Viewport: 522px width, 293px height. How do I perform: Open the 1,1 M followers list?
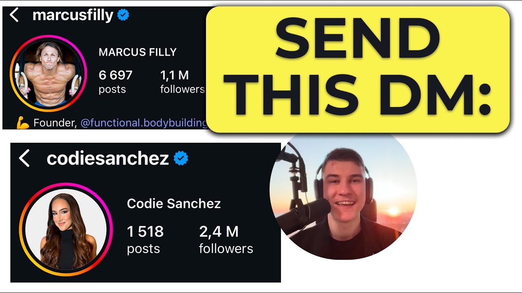(x=181, y=81)
